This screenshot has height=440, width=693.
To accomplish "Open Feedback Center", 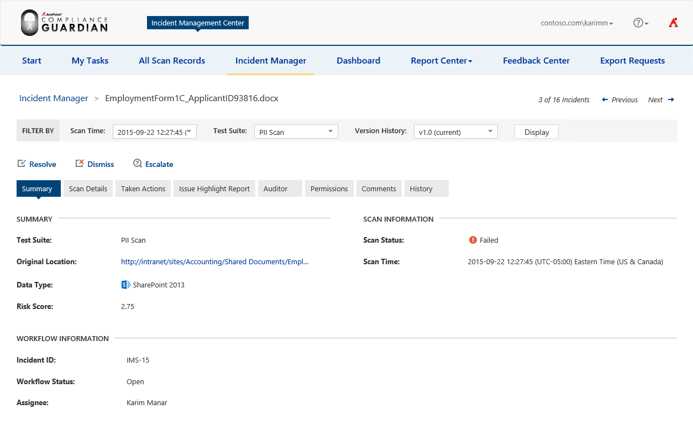I will pyautogui.click(x=536, y=61).
